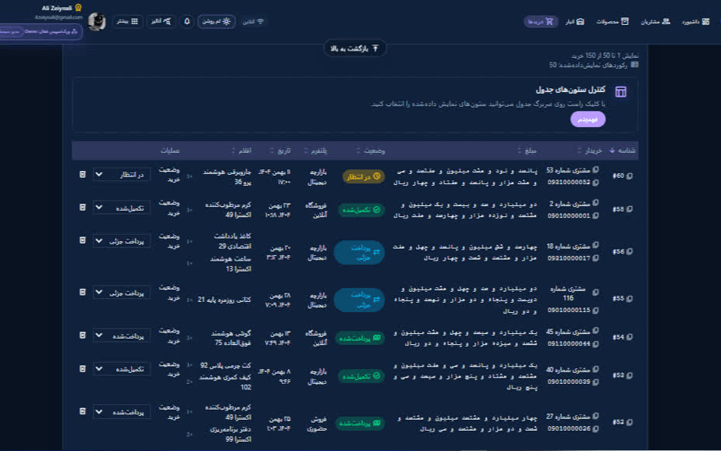Click the Ali Zeiynali gold badge icon

click(78, 7)
